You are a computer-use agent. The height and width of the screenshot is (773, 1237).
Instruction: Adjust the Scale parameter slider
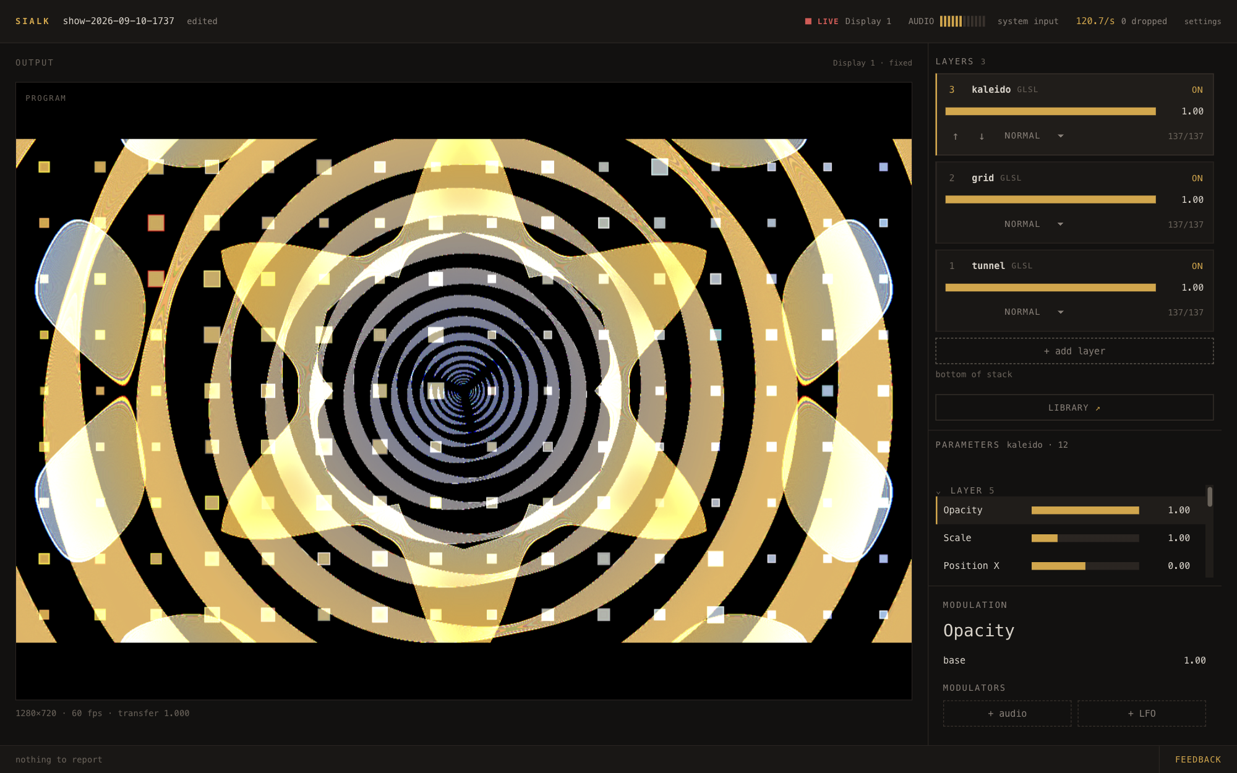click(x=1085, y=538)
